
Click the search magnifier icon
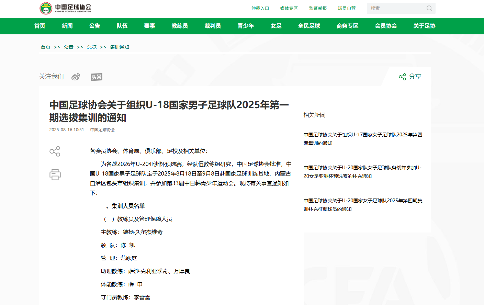[x=429, y=8]
